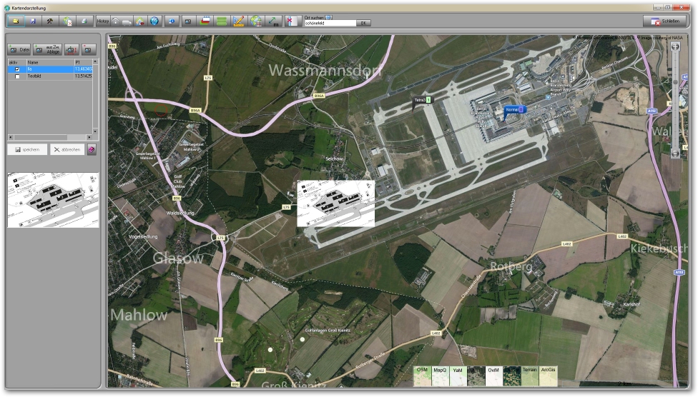Viewport: 698px width, 397px height.
Task: Click the abbrechen button
Action: pos(67,150)
